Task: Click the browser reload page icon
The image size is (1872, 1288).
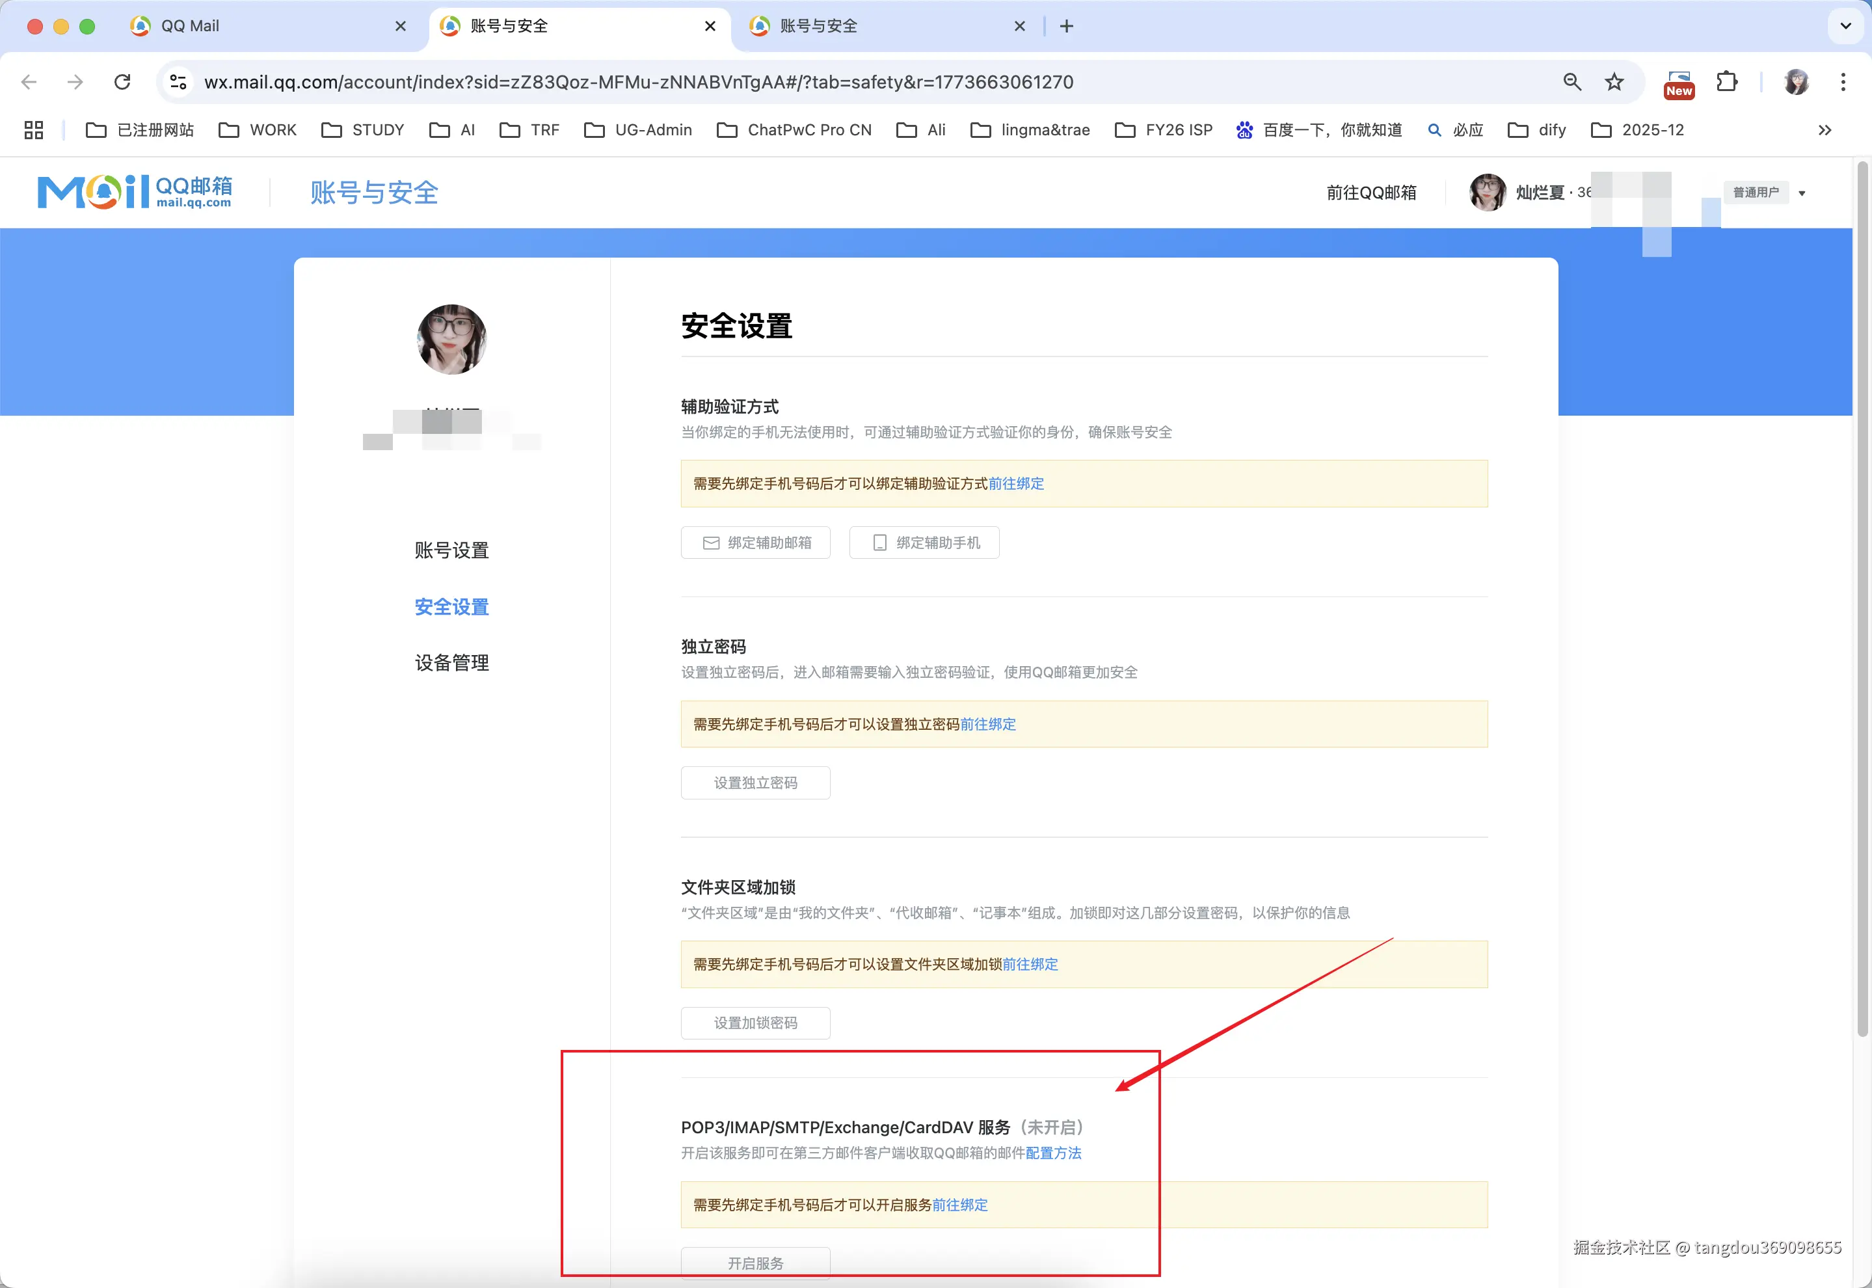Action: (x=123, y=81)
